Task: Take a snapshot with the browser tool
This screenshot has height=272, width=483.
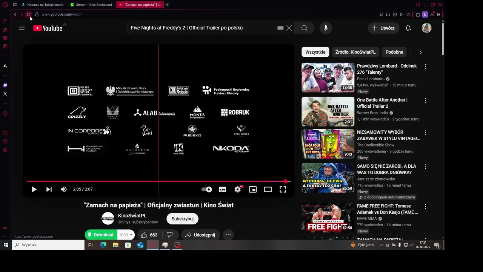Action: 388,14
